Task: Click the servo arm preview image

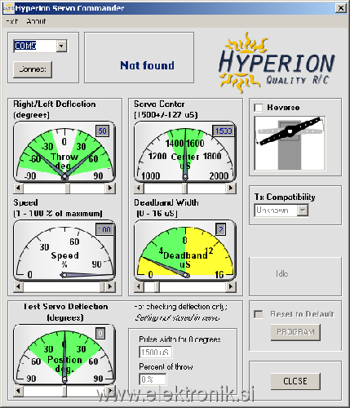Action: pos(290,143)
